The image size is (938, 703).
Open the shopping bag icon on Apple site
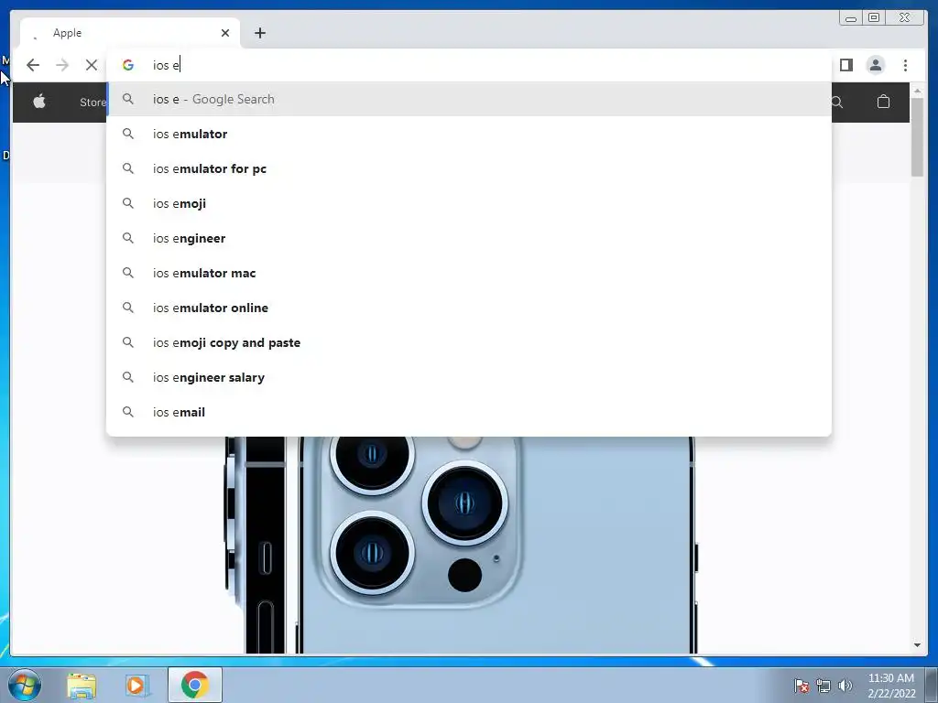coord(883,102)
